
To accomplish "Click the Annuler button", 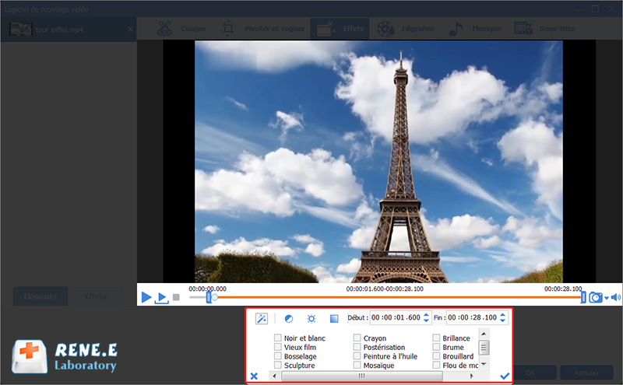I will (586, 373).
